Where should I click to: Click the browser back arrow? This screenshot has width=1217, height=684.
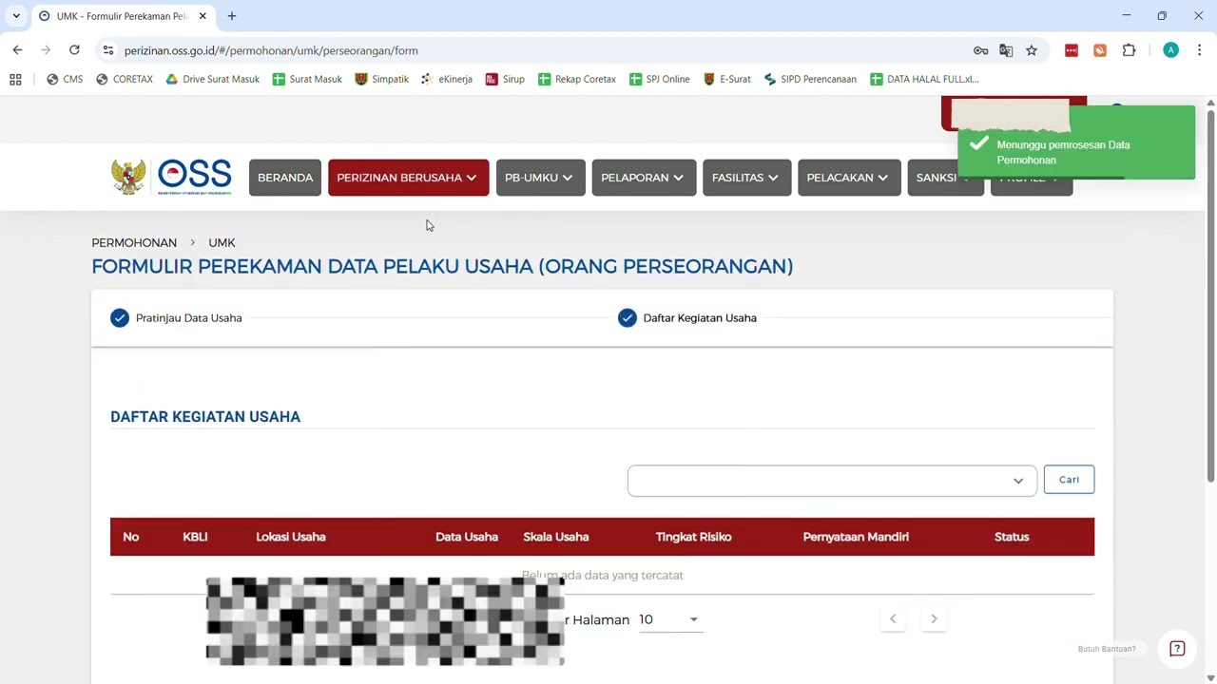tap(17, 50)
